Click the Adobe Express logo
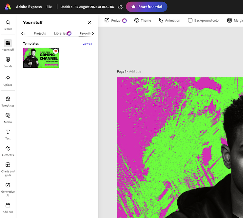The height and width of the screenshot is (218, 243). 8,7
